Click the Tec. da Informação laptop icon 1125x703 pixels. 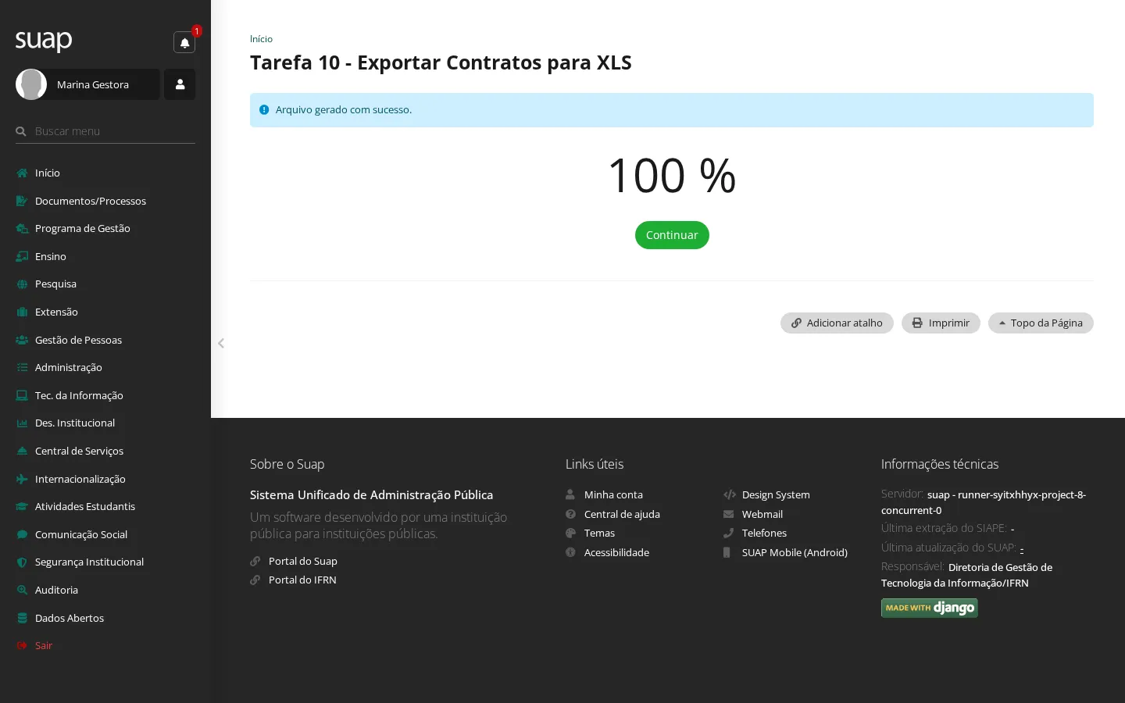pyautogui.click(x=22, y=395)
